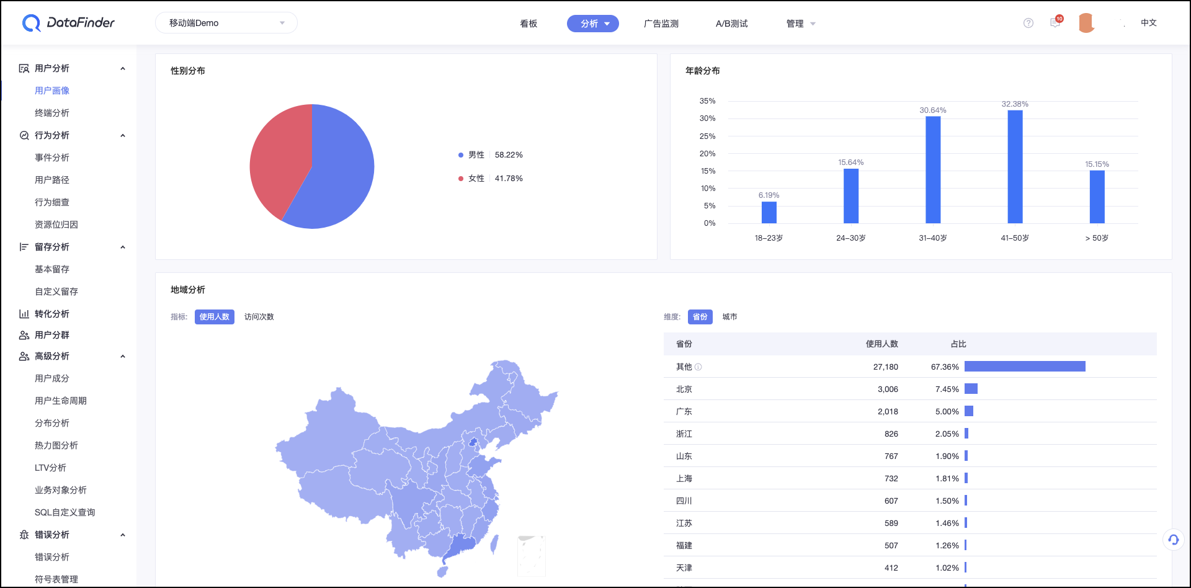
Task: Collapse the 行为分析 section chevron
Action: click(123, 136)
